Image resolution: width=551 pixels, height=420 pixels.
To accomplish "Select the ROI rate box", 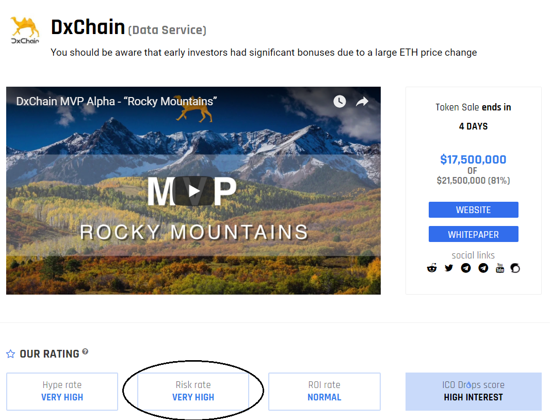I will click(324, 391).
